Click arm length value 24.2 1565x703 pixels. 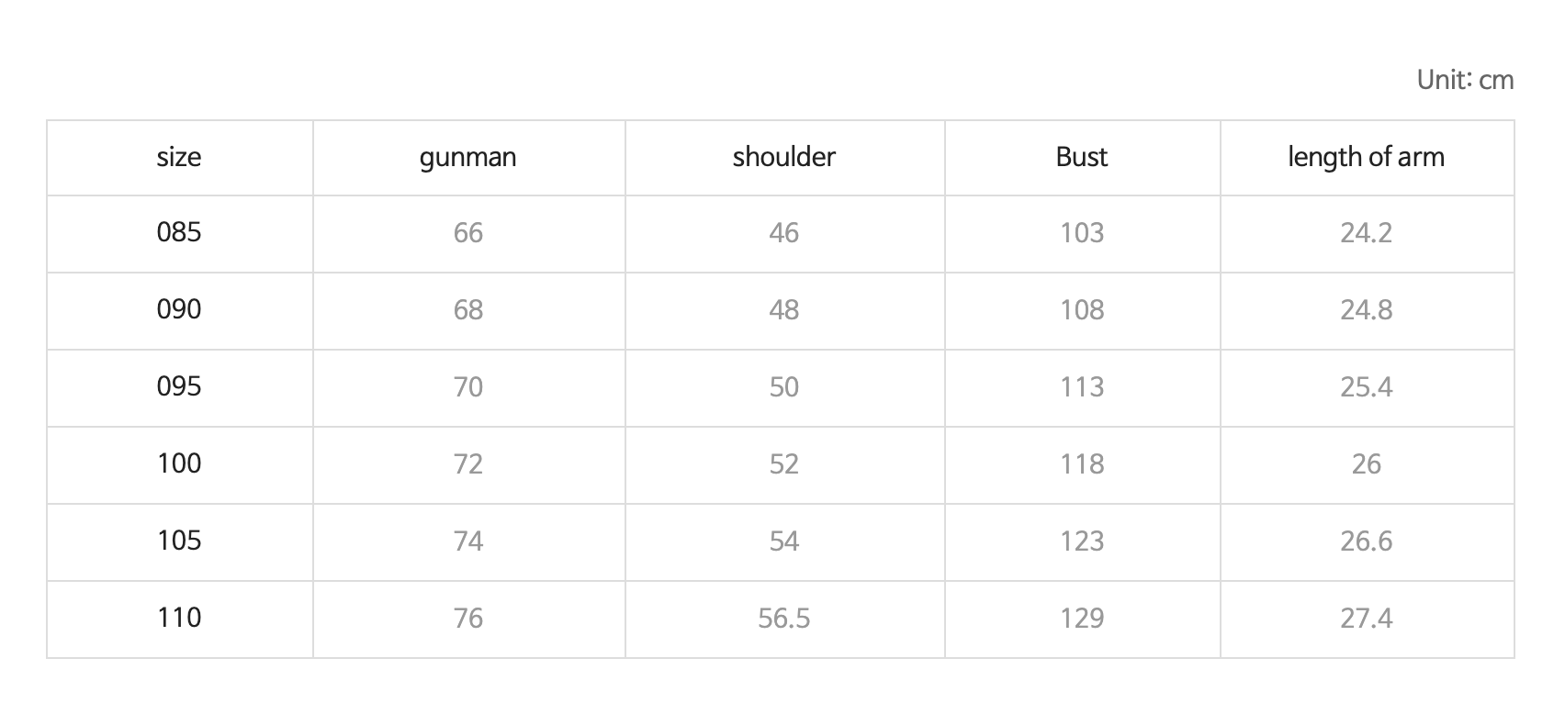(1367, 232)
